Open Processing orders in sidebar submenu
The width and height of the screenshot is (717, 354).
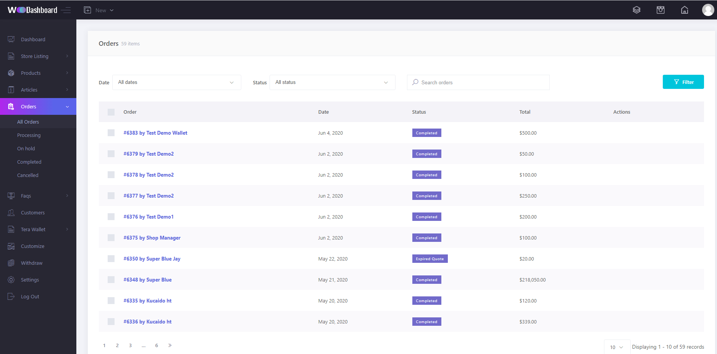29,135
